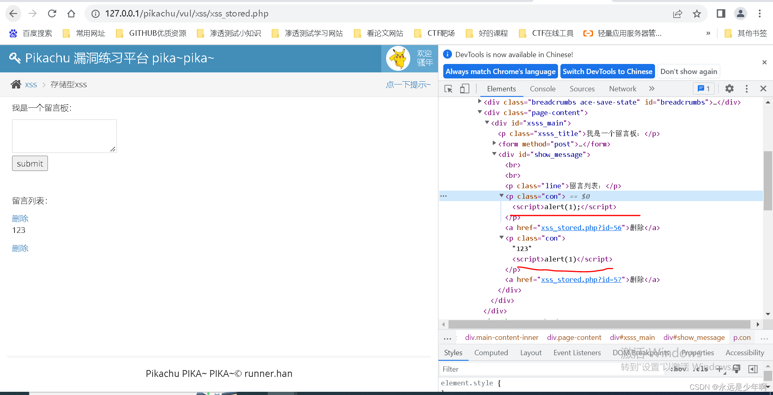This screenshot has width=773, height=395.
Task: Switch to the Sources tab
Action: [582, 89]
